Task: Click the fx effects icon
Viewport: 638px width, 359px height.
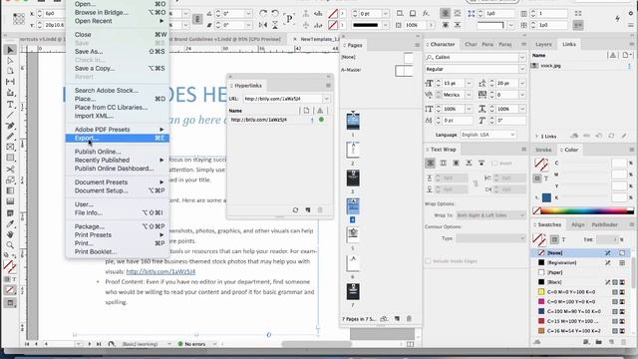Action: click(426, 13)
